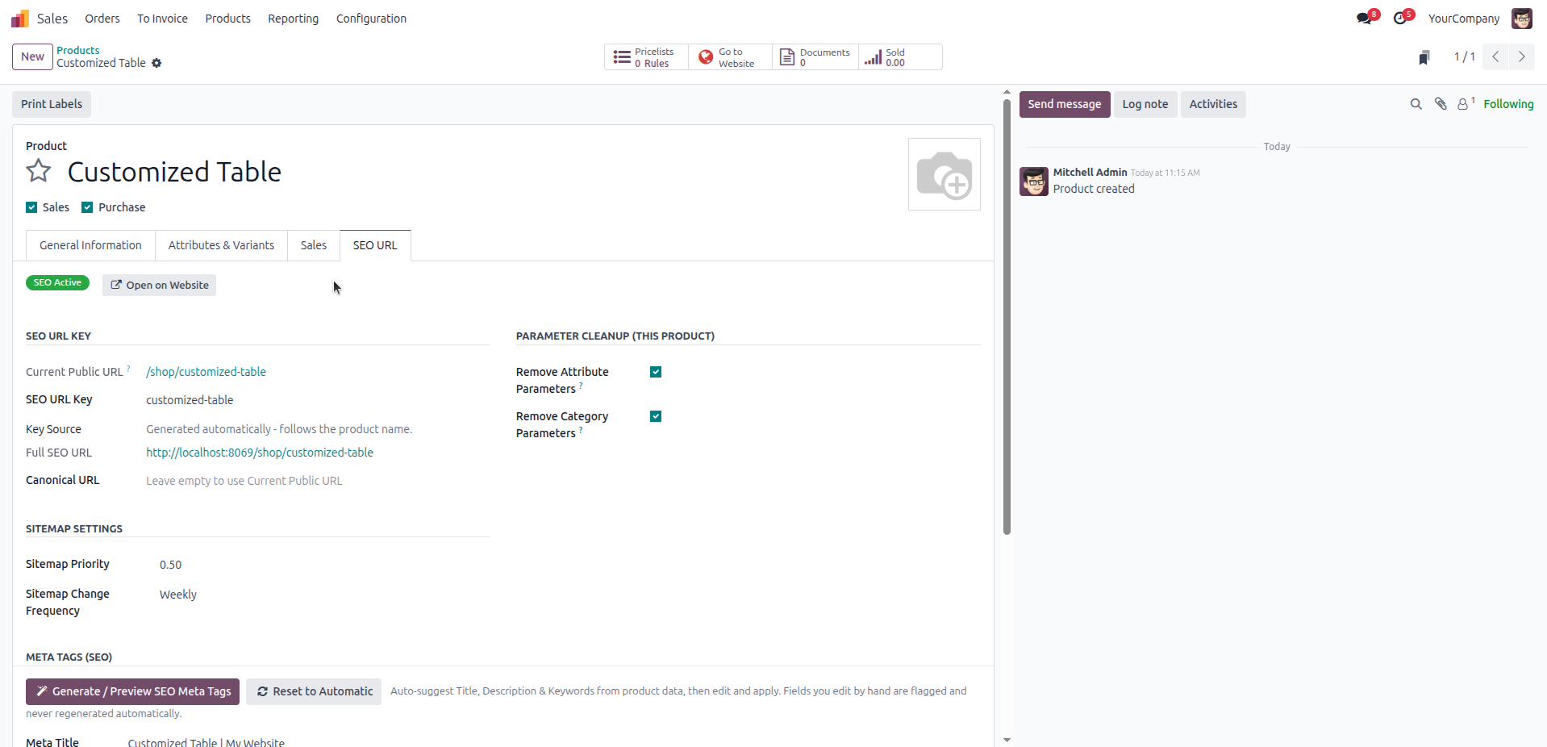Image resolution: width=1547 pixels, height=747 pixels.
Task: Go to the previous record arrow
Action: pyautogui.click(x=1495, y=56)
